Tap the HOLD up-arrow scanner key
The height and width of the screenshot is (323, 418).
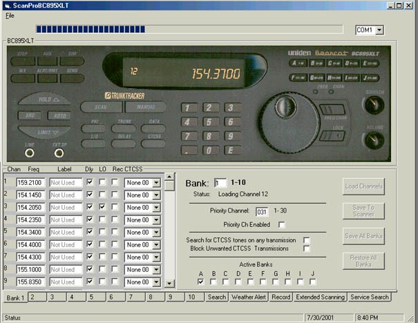tap(44, 99)
